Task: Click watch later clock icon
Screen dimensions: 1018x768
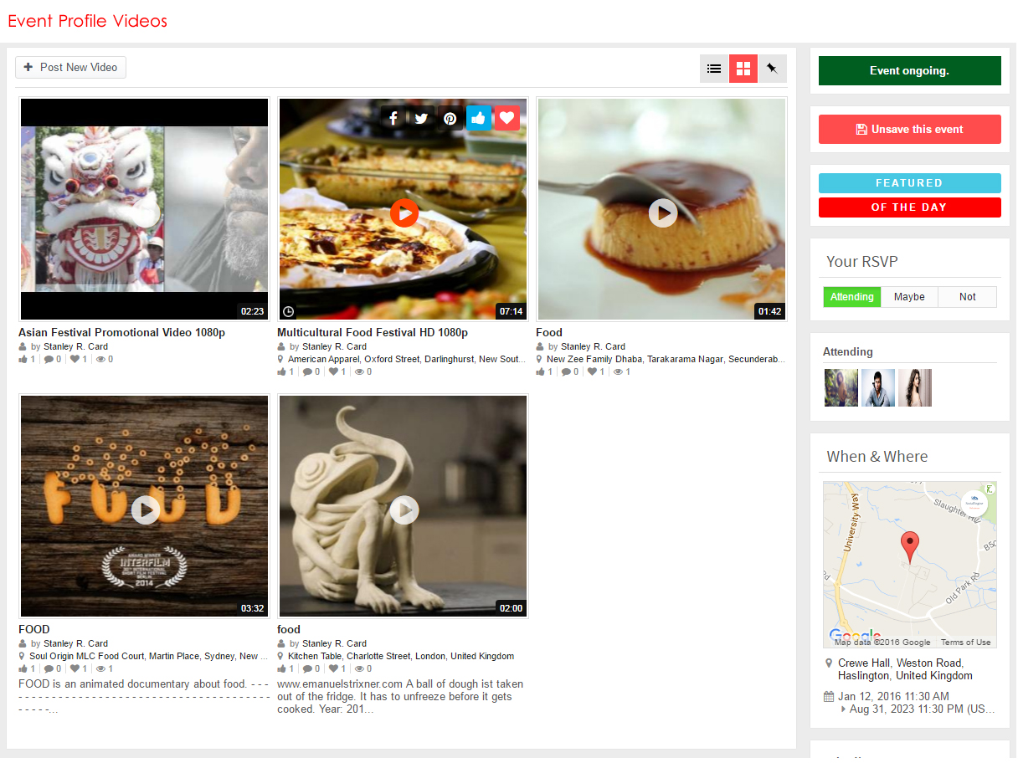Action: [289, 311]
